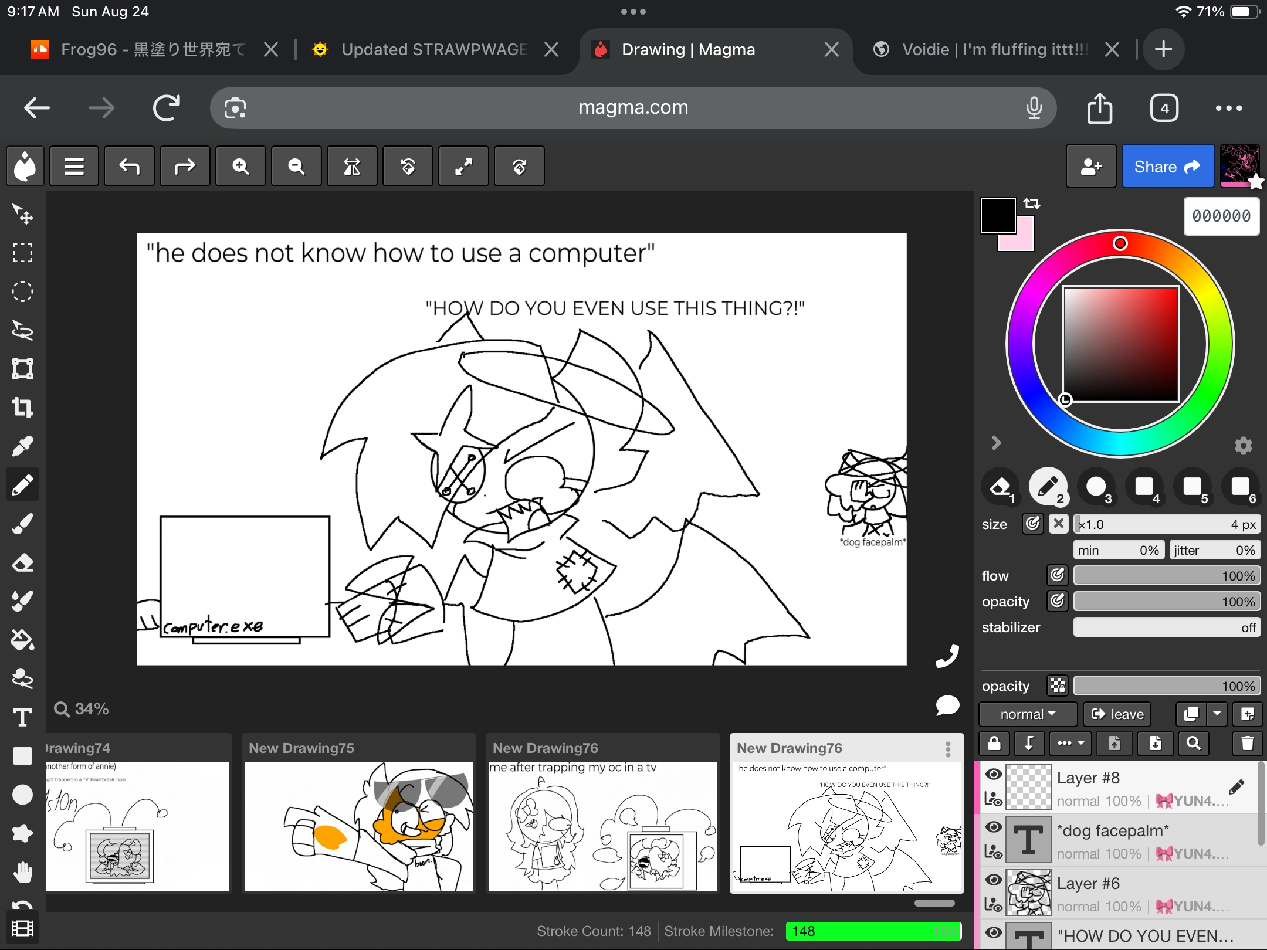Image resolution: width=1267 pixels, height=950 pixels.
Task: Select the crop tool
Action: coord(22,407)
